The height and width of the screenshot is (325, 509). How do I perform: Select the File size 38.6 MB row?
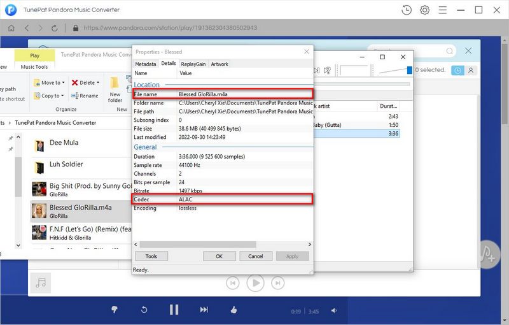pyautogui.click(x=223, y=128)
